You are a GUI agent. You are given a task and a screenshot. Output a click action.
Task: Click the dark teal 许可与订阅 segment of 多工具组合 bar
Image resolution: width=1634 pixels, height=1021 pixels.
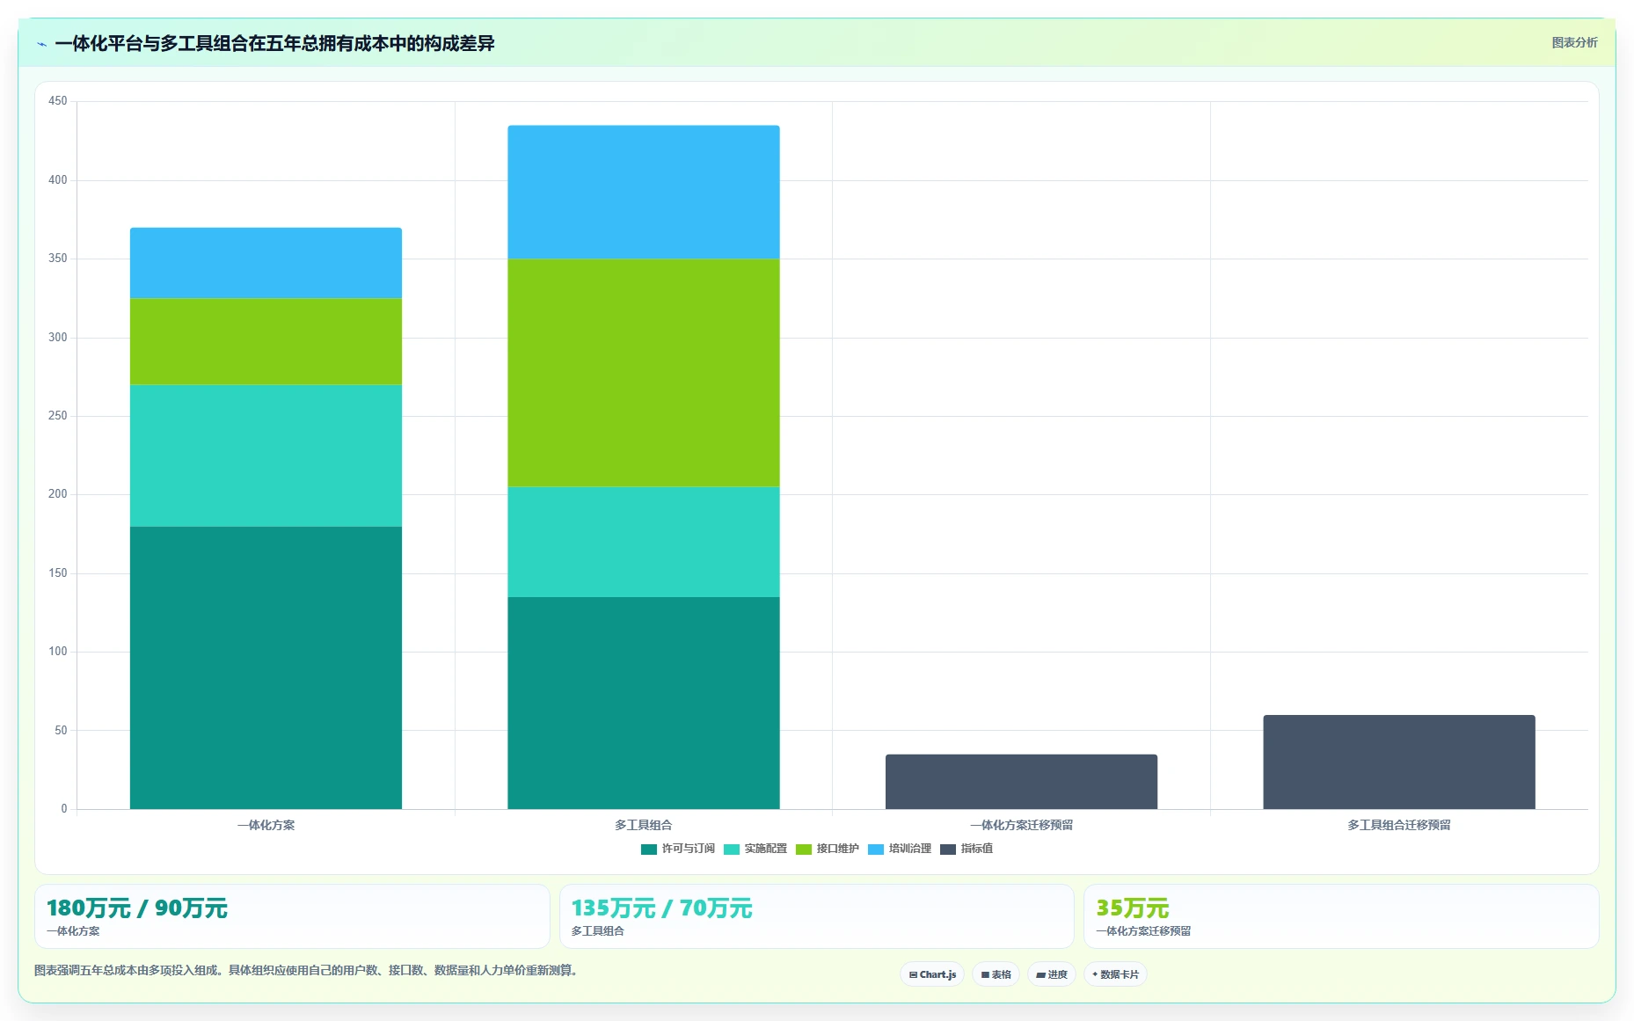point(644,703)
